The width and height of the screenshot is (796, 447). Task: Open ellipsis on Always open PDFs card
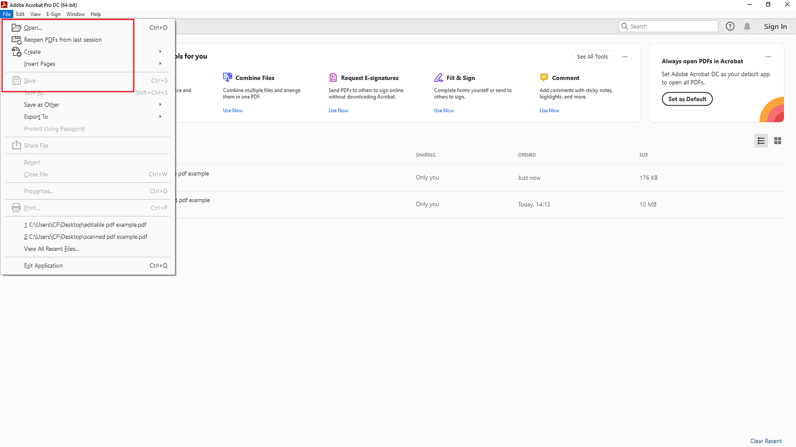coord(768,57)
